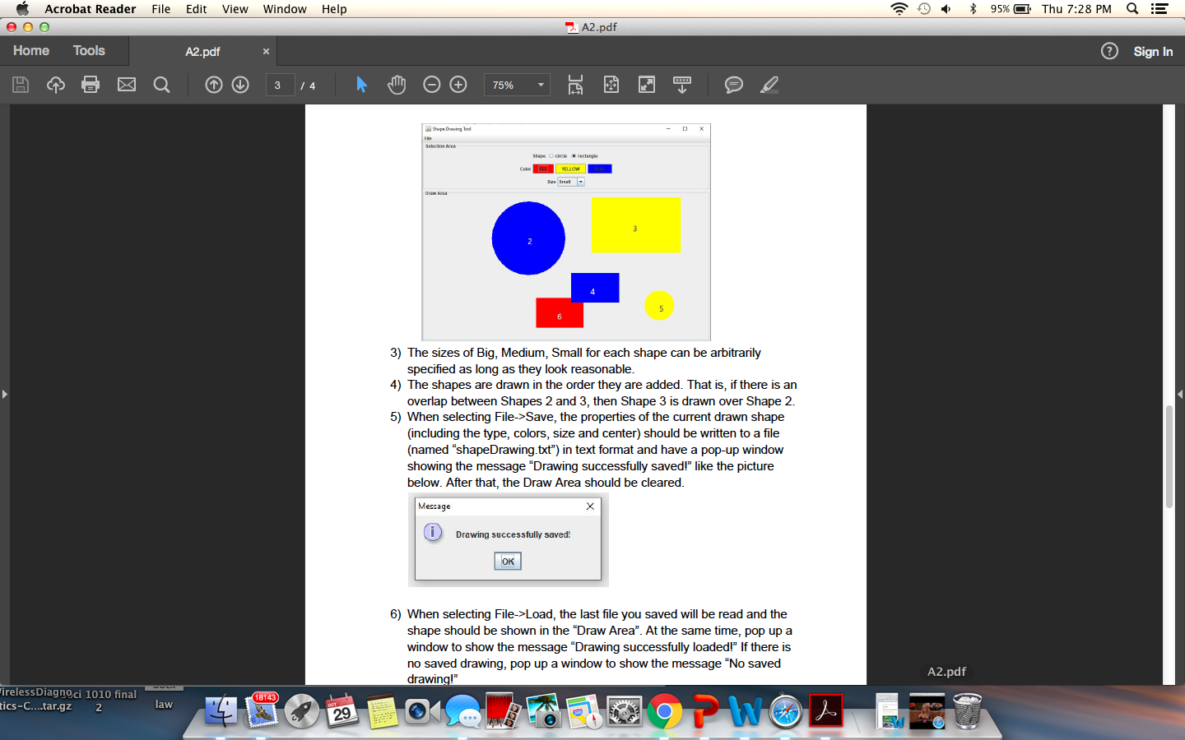Zoom in on the page
The width and height of the screenshot is (1185, 740).
458,85
